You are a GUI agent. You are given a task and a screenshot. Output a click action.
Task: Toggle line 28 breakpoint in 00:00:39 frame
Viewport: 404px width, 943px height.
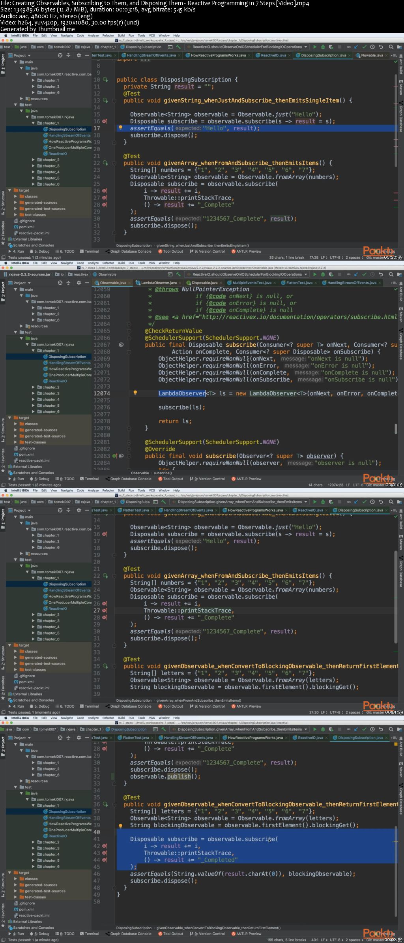point(105,205)
